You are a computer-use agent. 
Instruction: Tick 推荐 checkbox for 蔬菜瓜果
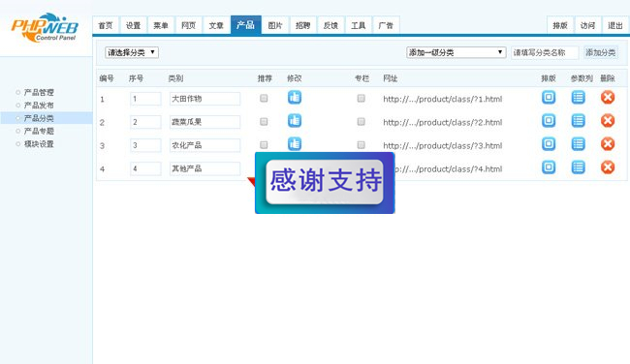pyautogui.click(x=264, y=122)
